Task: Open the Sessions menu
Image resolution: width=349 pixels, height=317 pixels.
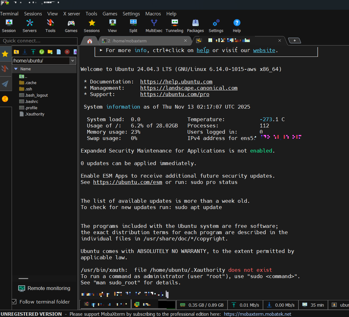Action: pyautogui.click(x=33, y=14)
